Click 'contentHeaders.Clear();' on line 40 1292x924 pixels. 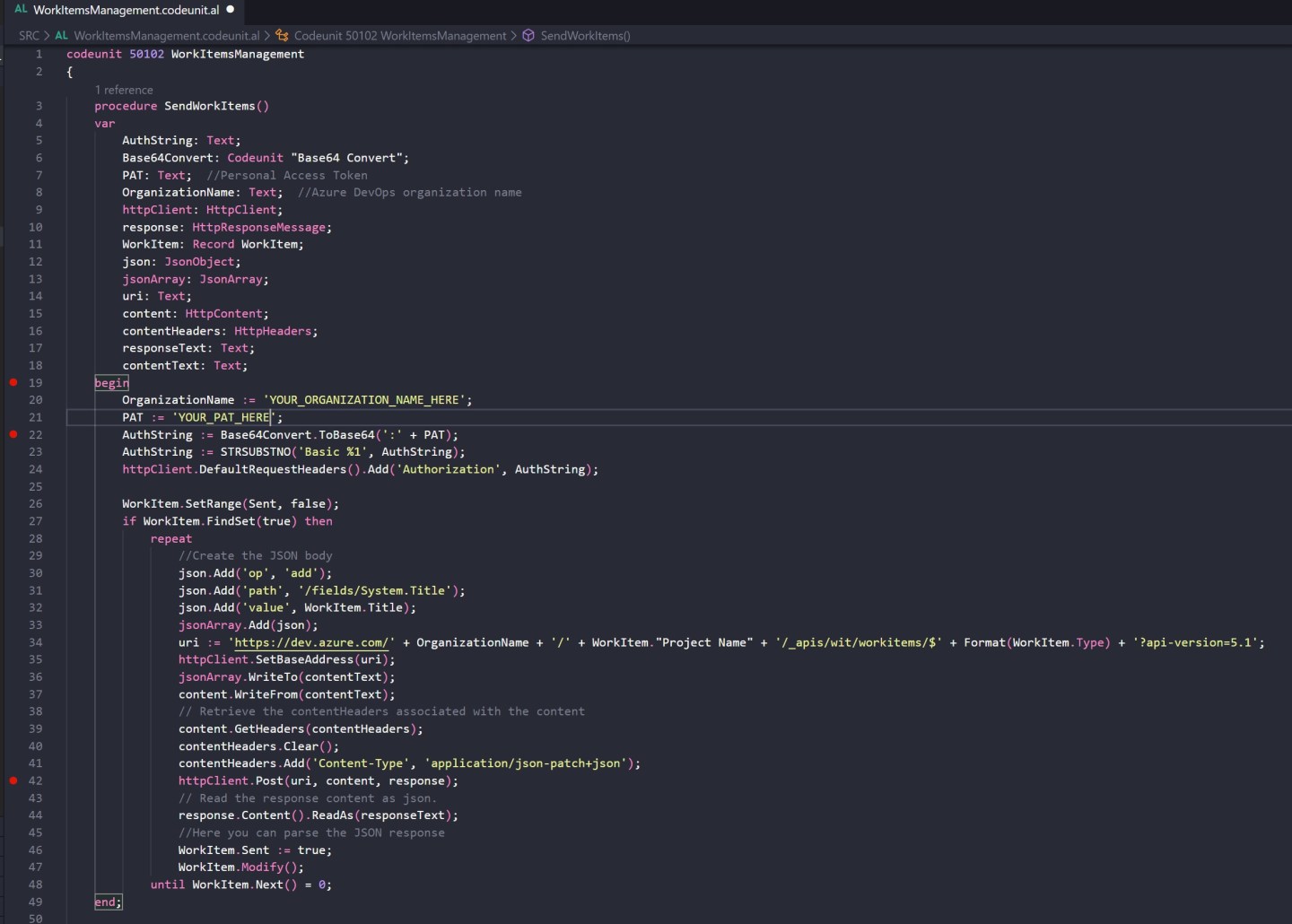click(258, 746)
